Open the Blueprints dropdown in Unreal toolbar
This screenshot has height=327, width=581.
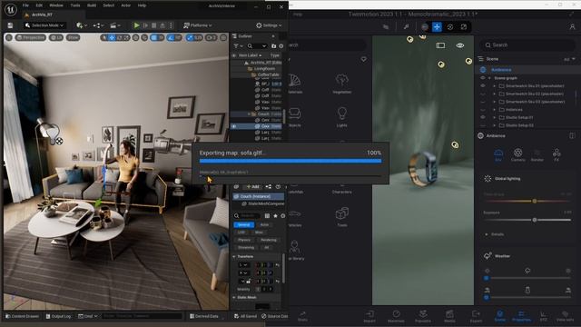tap(98, 25)
